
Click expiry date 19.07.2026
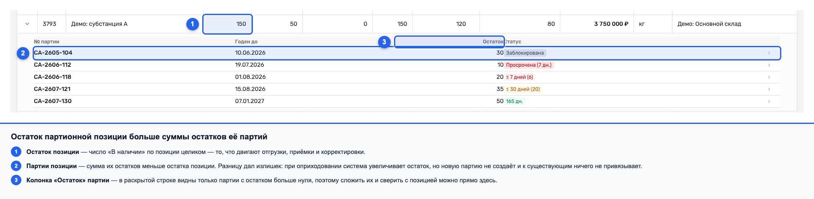(250, 65)
